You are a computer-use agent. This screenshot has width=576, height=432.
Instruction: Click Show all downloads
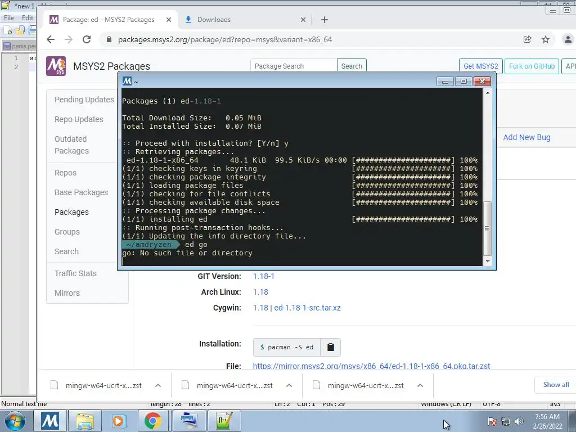pos(556,385)
